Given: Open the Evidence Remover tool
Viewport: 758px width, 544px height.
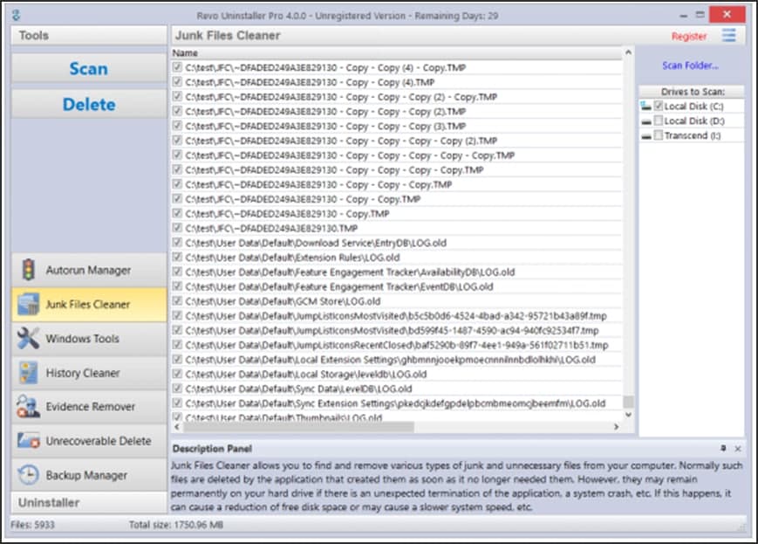Looking at the screenshot, I should point(87,407).
